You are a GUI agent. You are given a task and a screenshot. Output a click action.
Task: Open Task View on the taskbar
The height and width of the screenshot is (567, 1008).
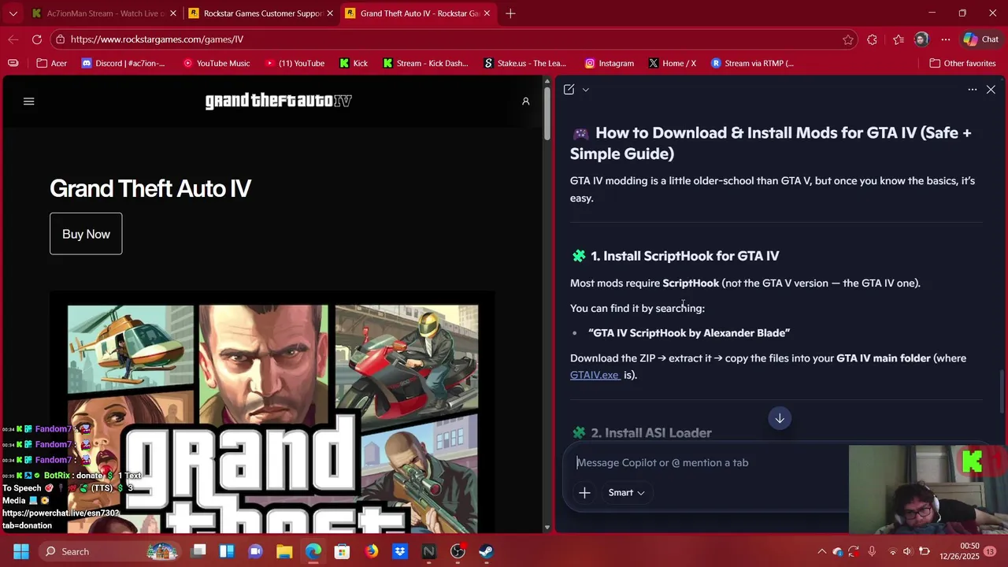pos(198,551)
